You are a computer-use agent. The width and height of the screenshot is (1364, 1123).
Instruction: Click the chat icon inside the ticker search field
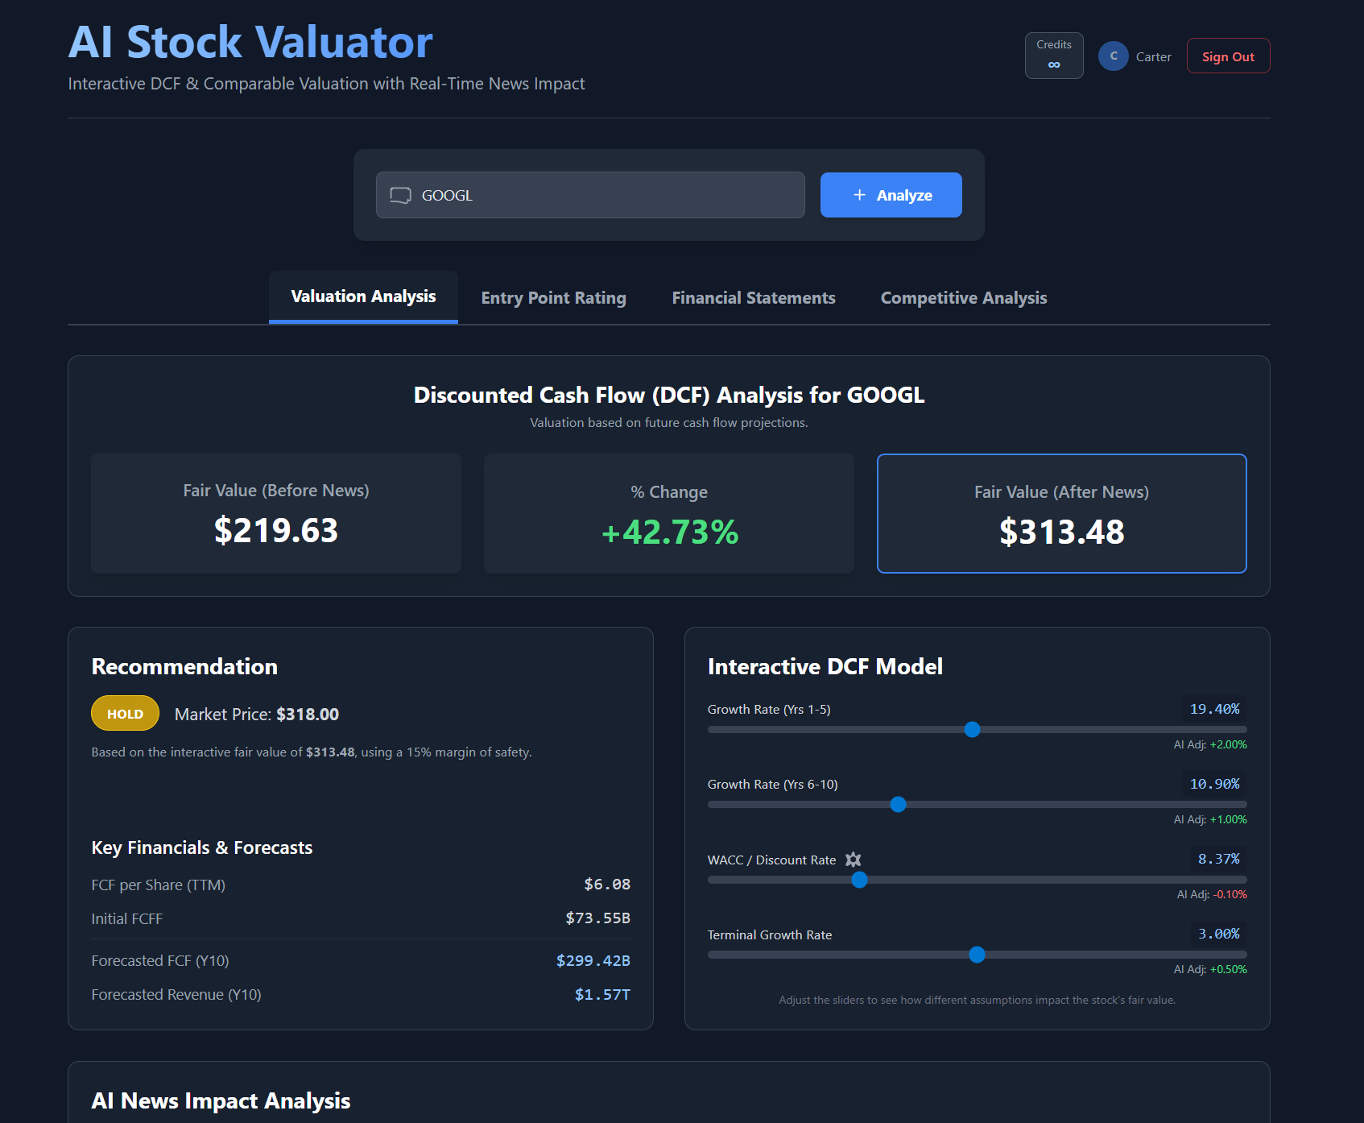click(x=400, y=194)
